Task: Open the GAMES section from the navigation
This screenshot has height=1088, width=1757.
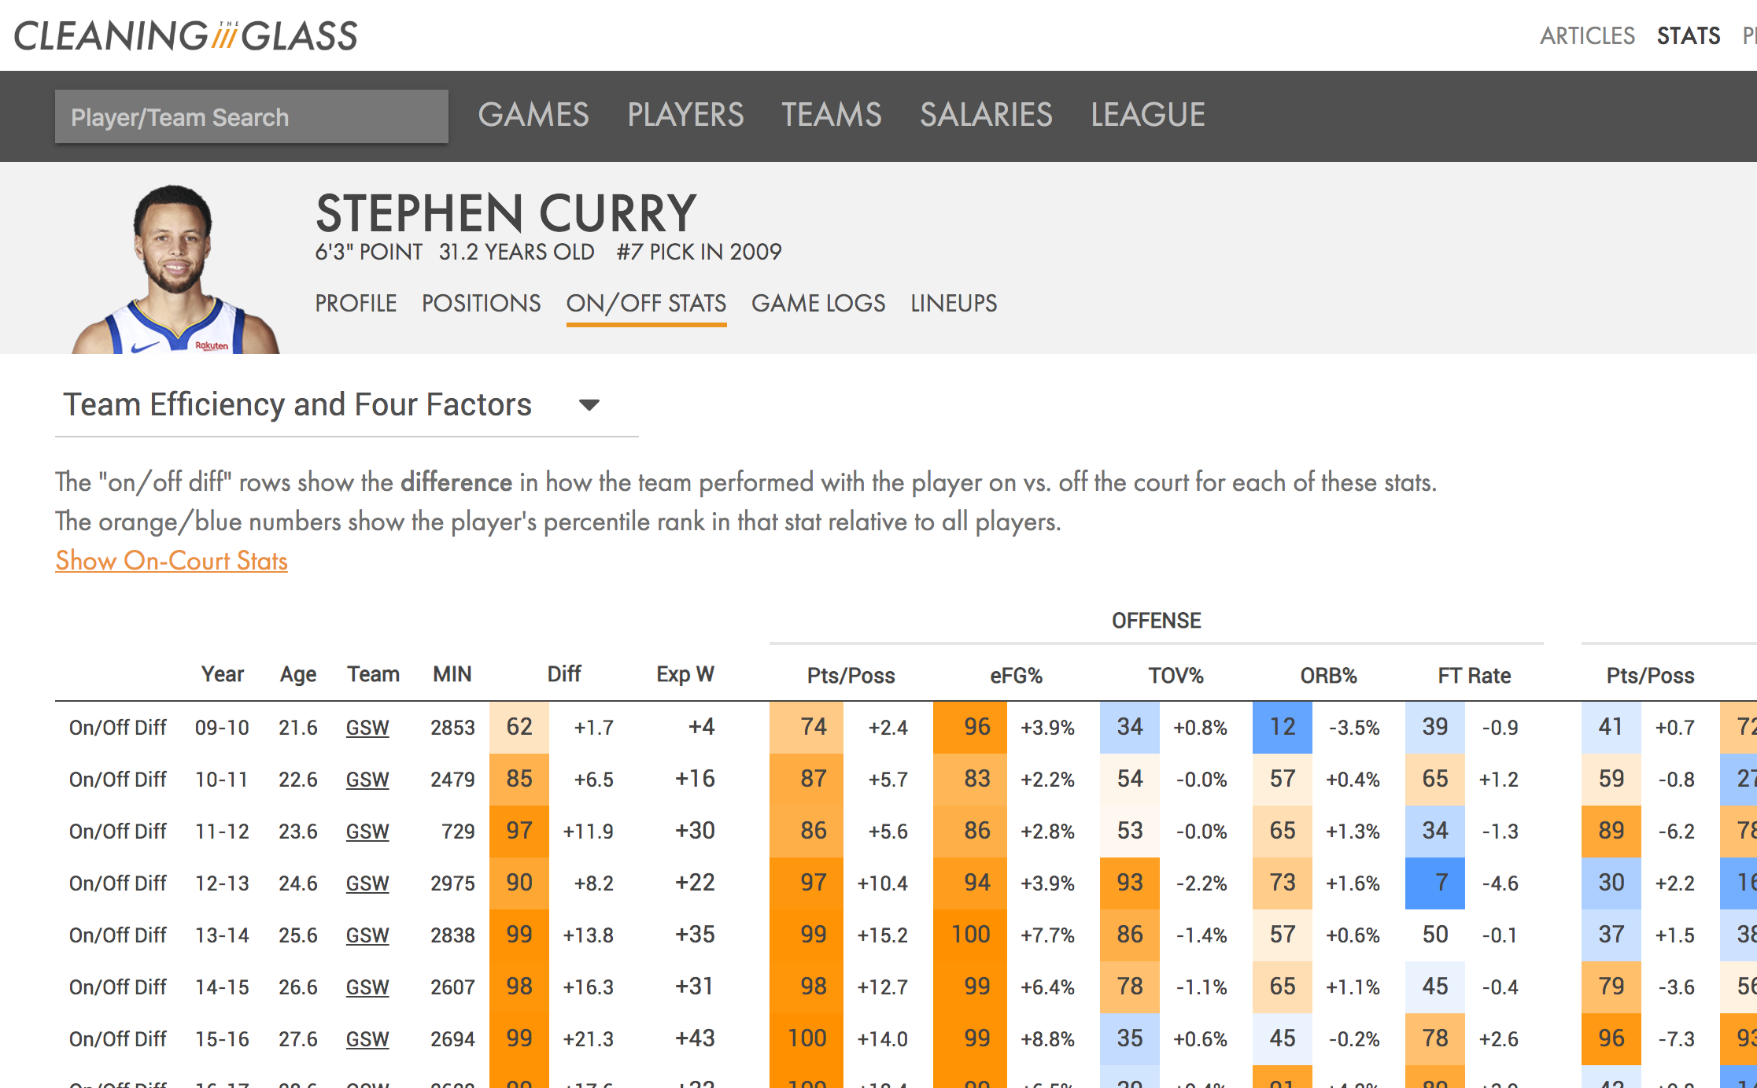Action: pos(533,115)
